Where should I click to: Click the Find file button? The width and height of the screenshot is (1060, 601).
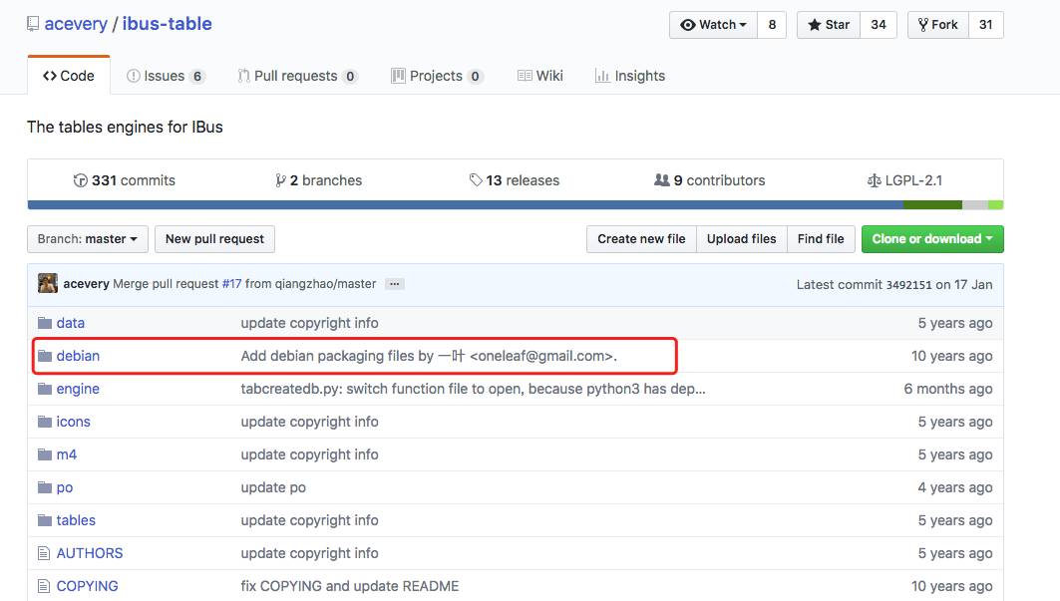tap(821, 239)
